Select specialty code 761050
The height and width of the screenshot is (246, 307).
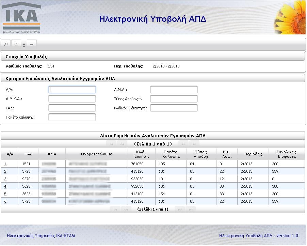pos(137,164)
